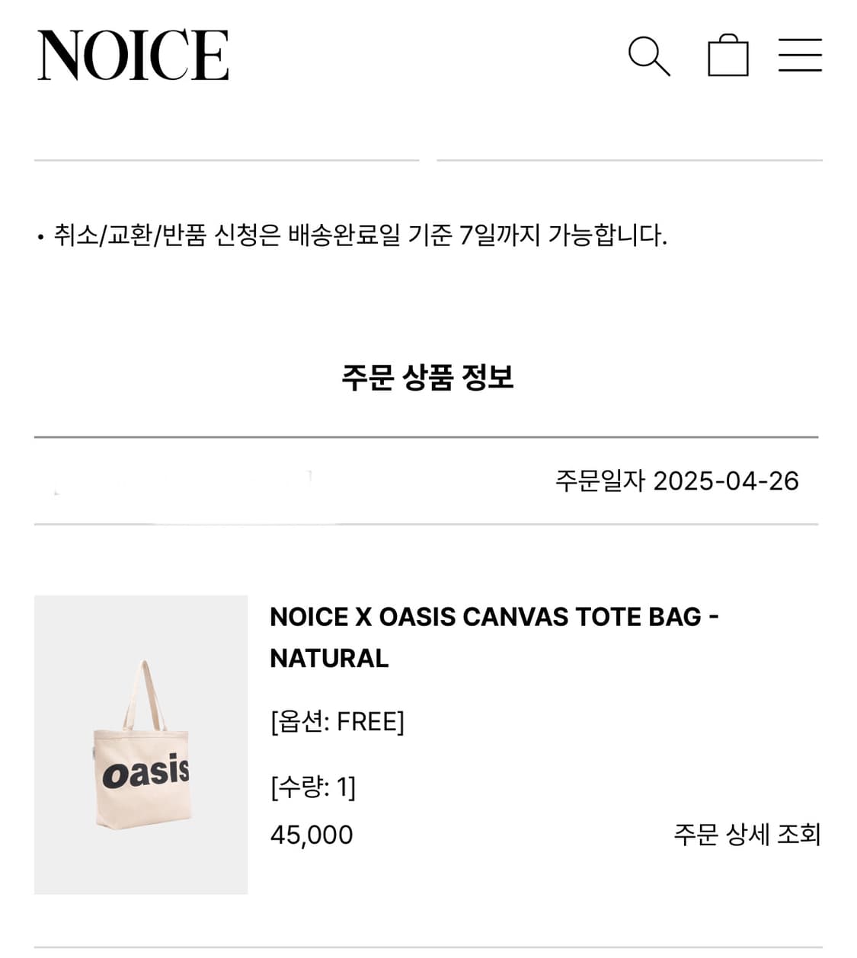Click the 45,000 price label
Image resolution: width=857 pixels, height=958 pixels.
click(x=311, y=835)
